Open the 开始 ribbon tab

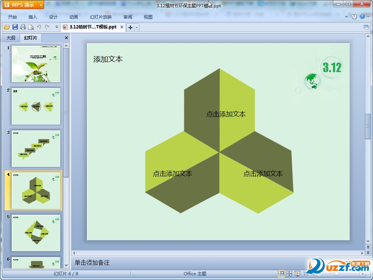(12, 17)
